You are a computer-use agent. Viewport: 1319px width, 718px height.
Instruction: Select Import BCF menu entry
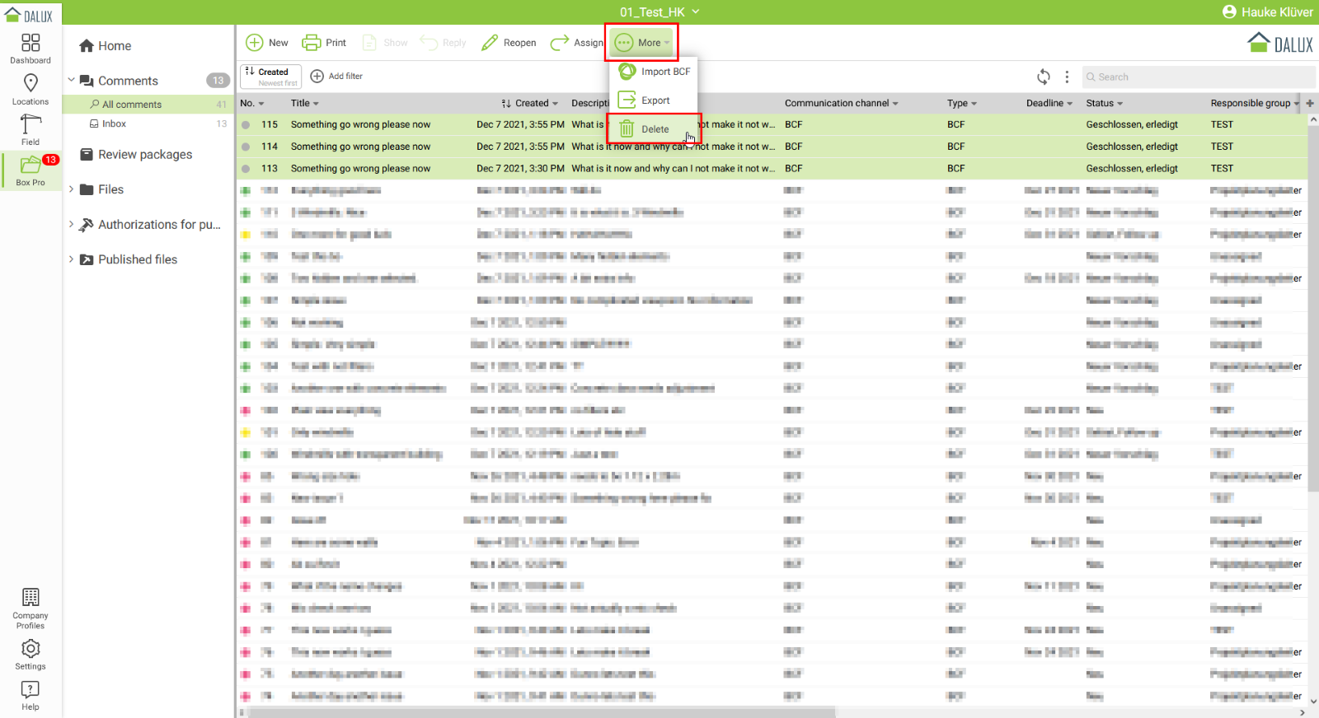[x=664, y=72]
